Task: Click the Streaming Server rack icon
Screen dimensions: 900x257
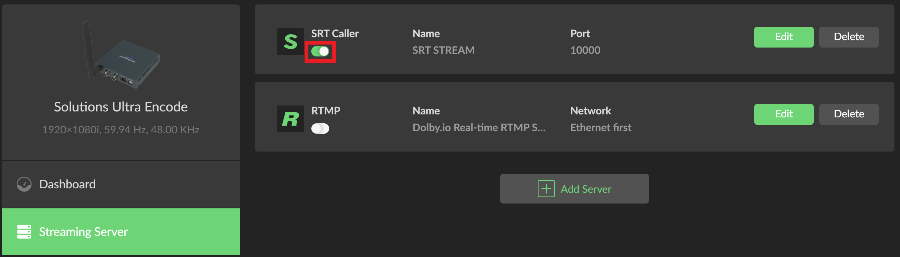Action: pyautogui.click(x=24, y=232)
